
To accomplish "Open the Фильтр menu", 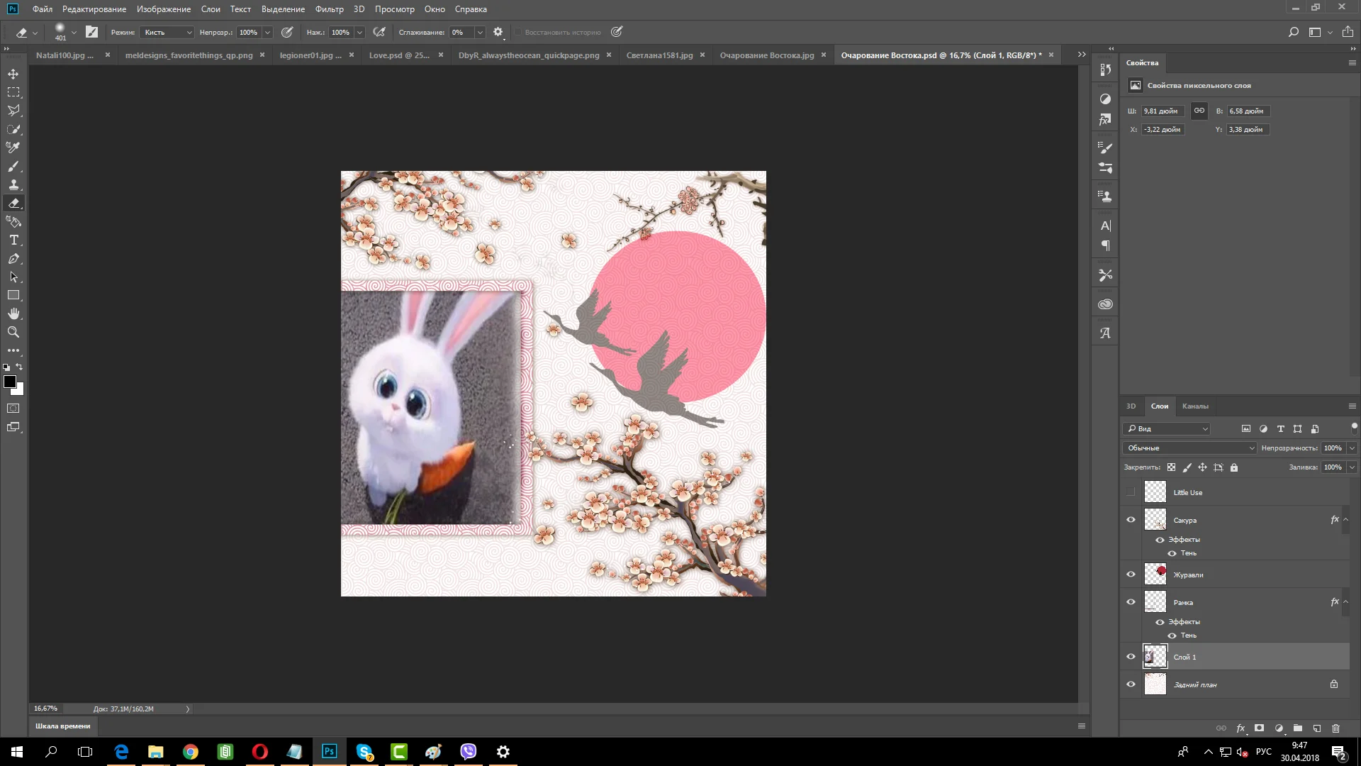I will (329, 9).
